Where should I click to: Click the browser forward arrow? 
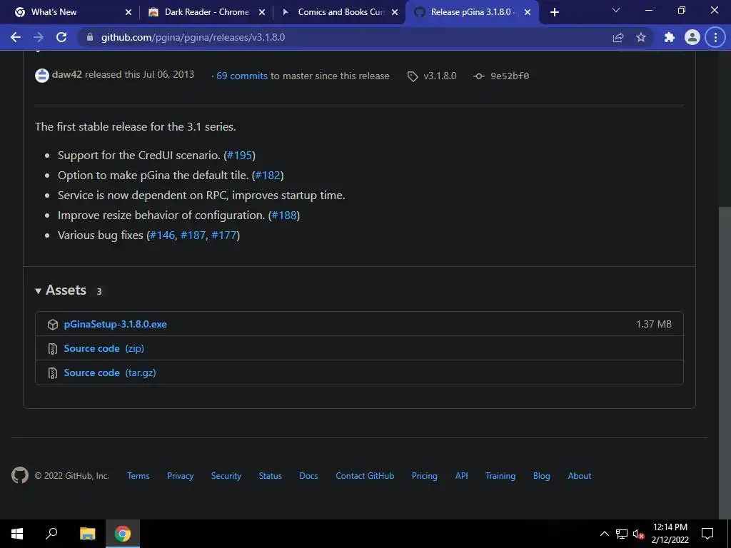pyautogui.click(x=39, y=37)
